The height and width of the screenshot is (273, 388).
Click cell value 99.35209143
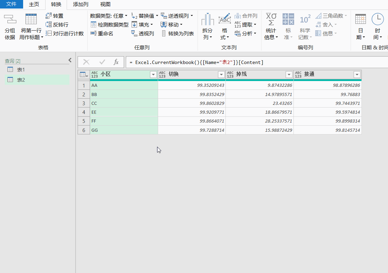coord(192,85)
